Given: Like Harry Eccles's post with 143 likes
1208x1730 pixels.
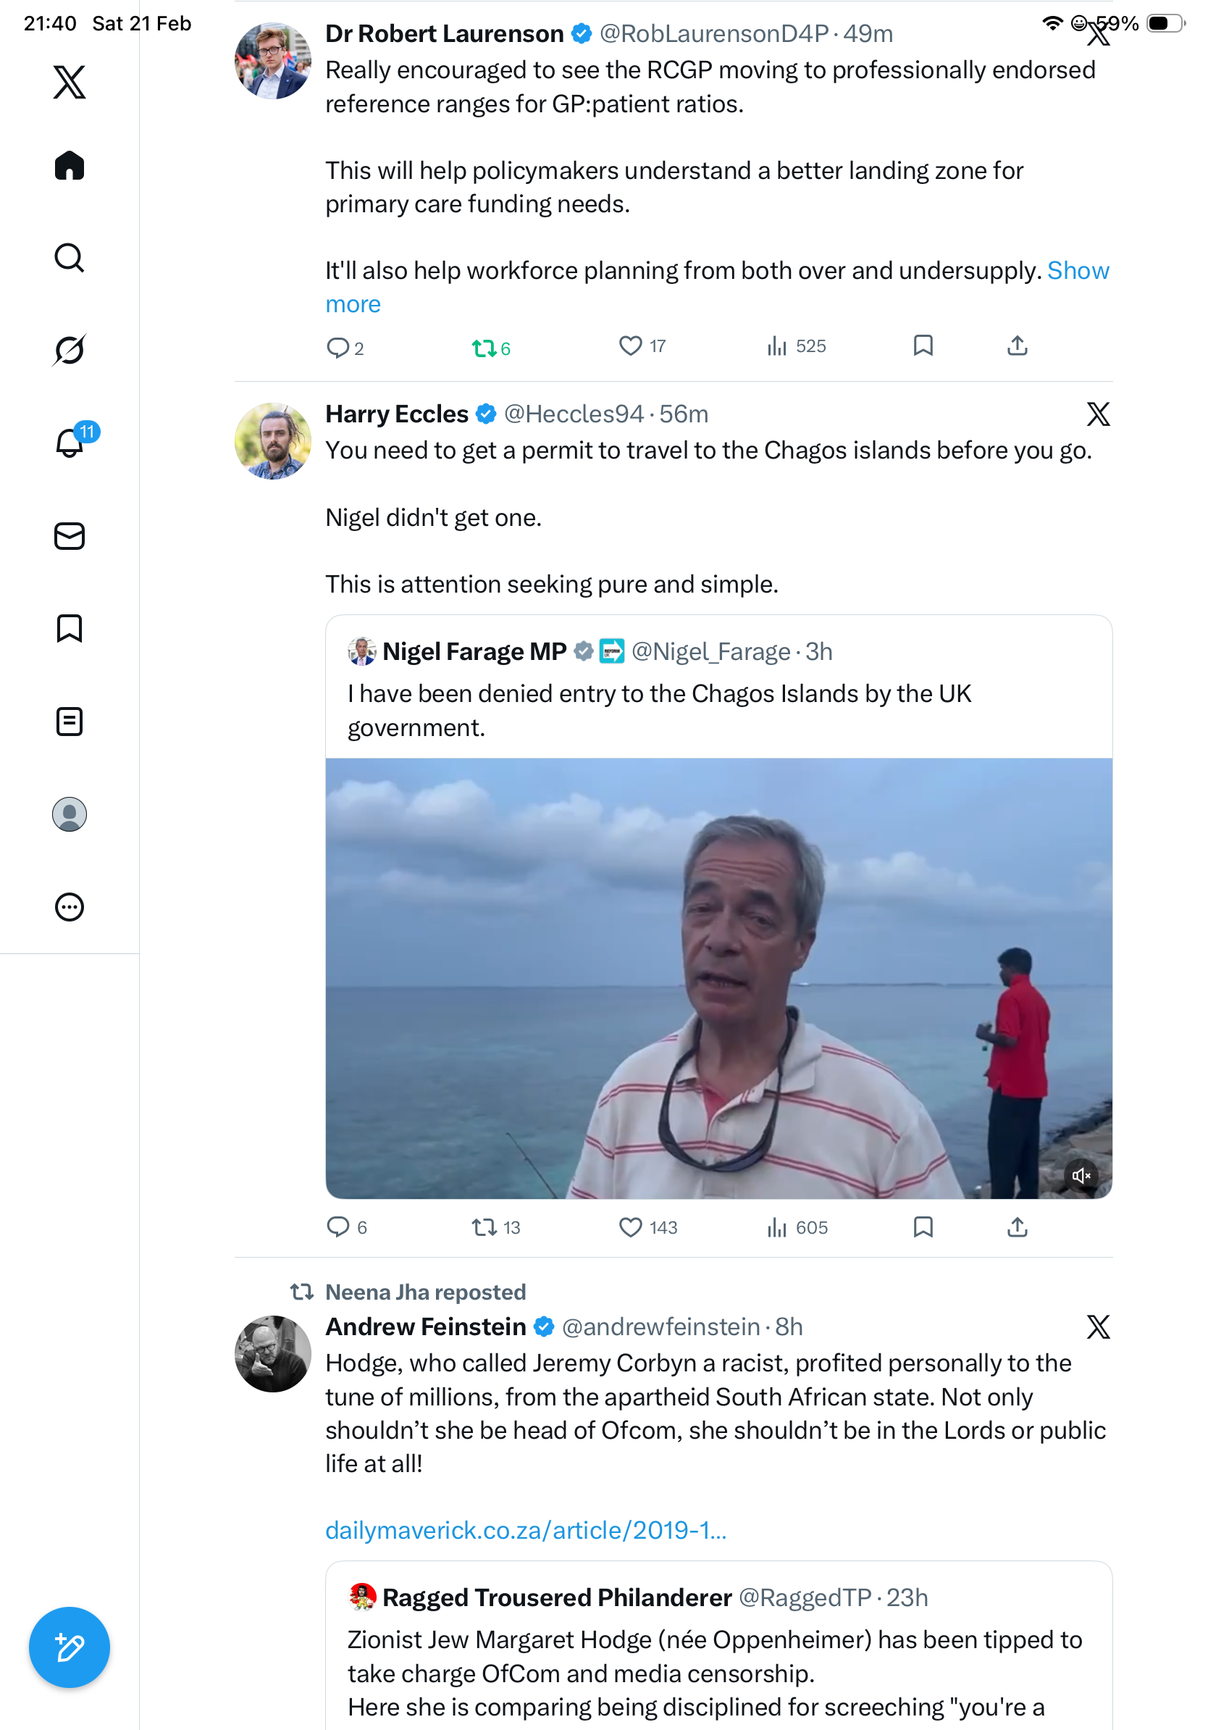Looking at the screenshot, I should pos(630,1227).
